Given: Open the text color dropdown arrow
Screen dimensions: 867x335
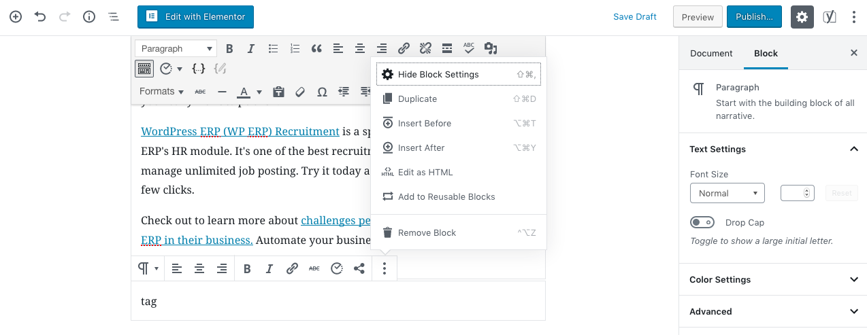Looking at the screenshot, I should (259, 92).
